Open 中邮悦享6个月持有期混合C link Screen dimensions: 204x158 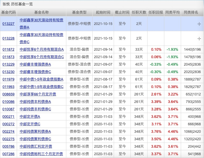[x=42, y=57]
